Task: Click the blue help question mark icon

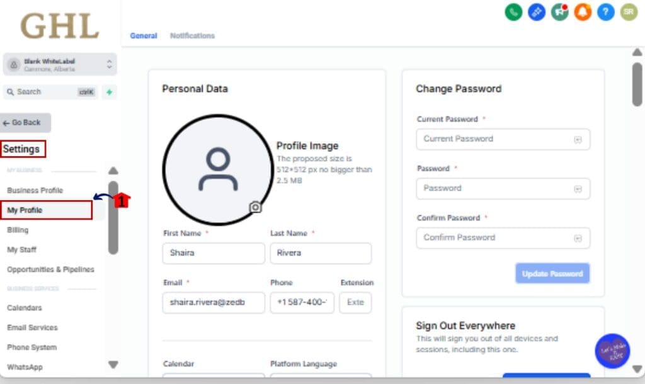Action: pos(605,12)
